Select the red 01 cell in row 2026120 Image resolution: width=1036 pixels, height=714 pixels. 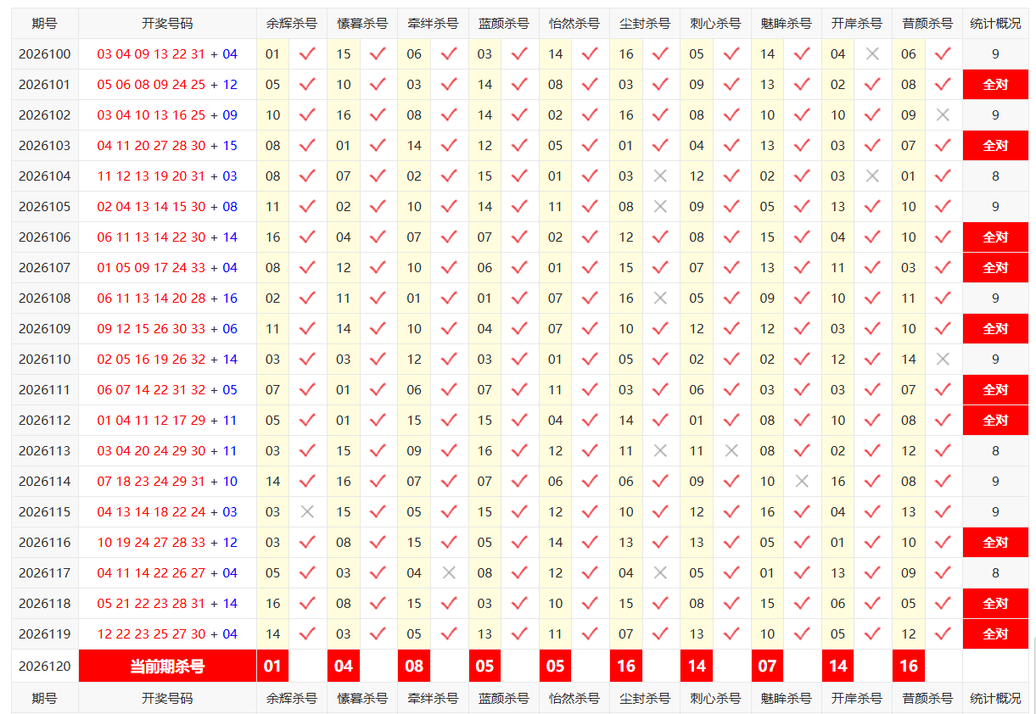(x=272, y=667)
